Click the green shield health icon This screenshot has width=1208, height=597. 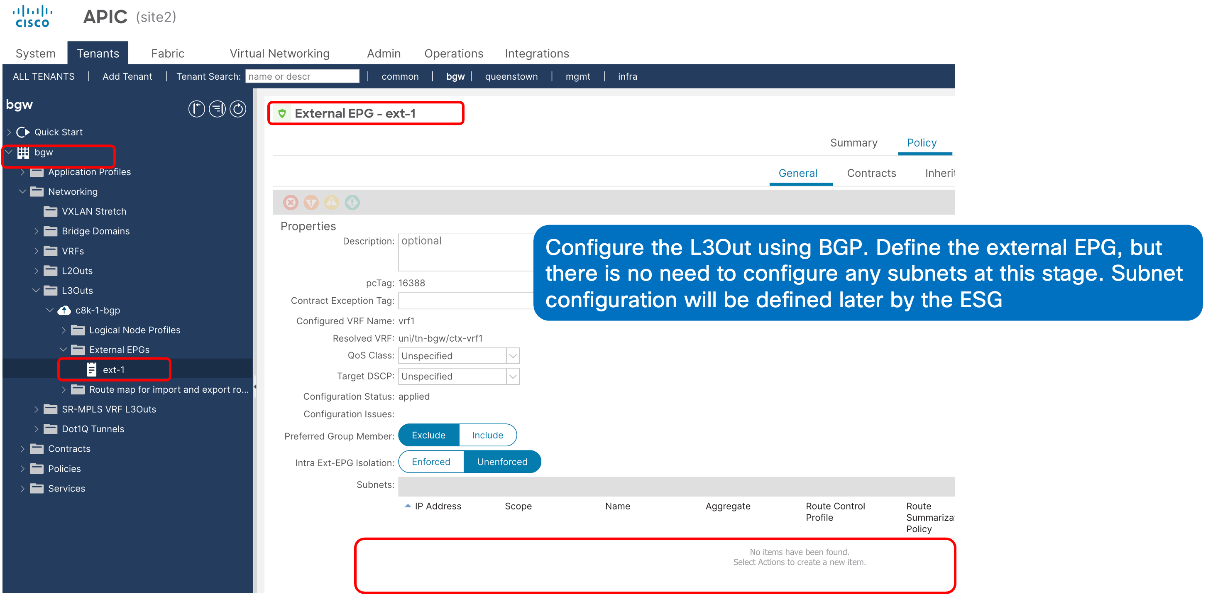(282, 113)
